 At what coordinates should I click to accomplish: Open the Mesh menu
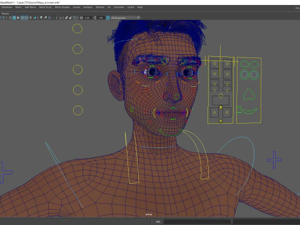[18, 7]
